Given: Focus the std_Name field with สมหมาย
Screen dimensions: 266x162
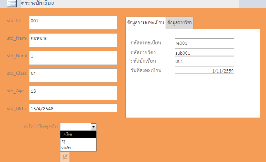Looking at the screenshot, I should click(x=73, y=40).
